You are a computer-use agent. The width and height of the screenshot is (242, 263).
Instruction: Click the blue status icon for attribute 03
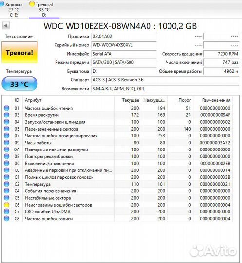[x=6, y=115]
